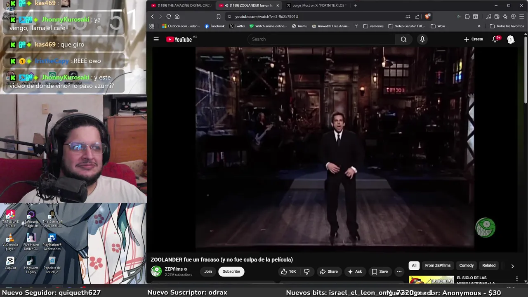Open Papelera de reciclaje on desktop
528x297 pixels.
(52, 265)
